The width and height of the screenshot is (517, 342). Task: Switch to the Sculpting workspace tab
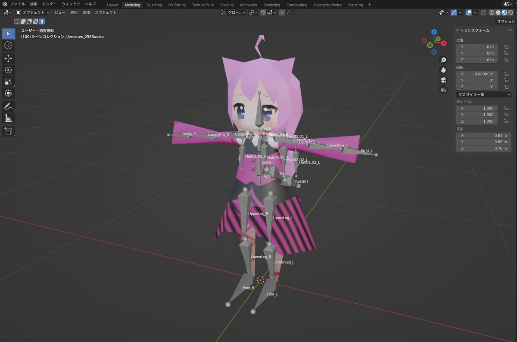click(154, 5)
